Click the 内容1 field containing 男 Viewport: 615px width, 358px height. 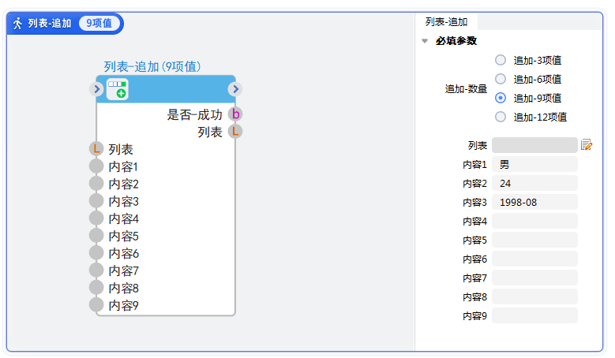(x=534, y=164)
